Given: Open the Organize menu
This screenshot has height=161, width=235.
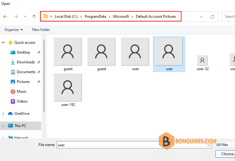Looking at the screenshot, I should pyautogui.click(x=13, y=30).
